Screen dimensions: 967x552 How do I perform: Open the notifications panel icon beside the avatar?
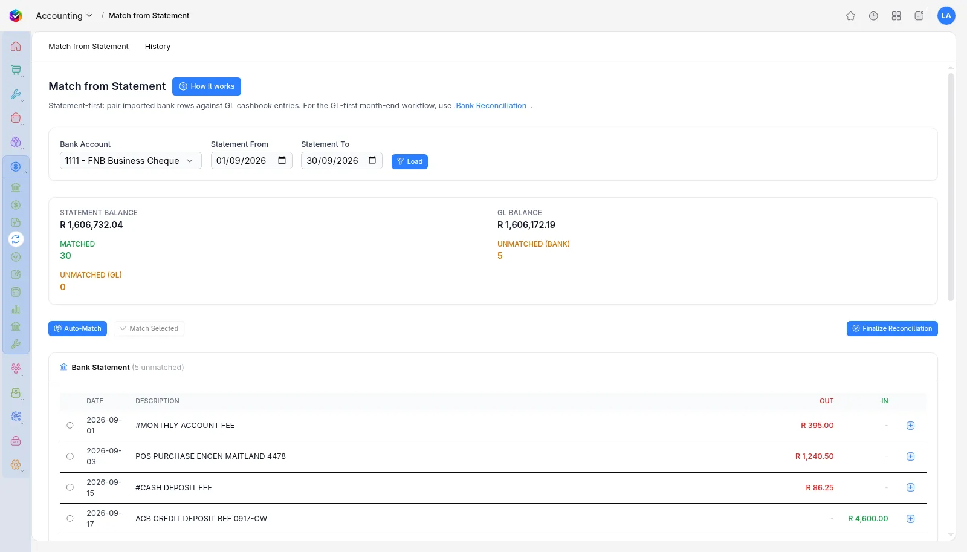[x=919, y=16]
